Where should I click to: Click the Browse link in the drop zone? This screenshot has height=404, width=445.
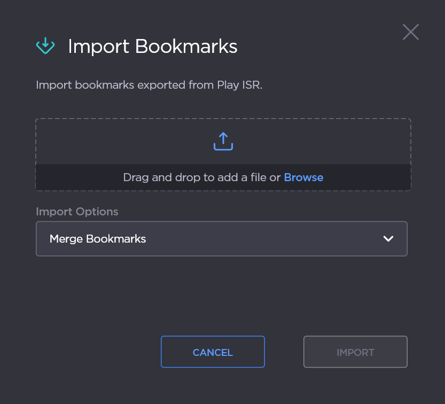[x=303, y=177]
